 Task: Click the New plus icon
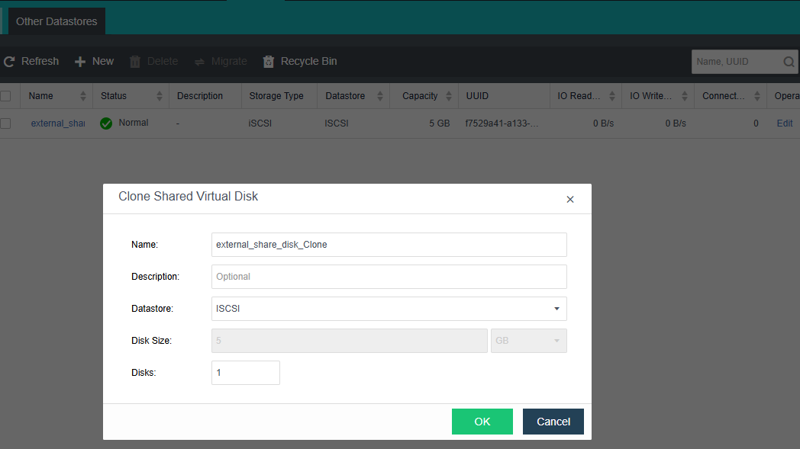click(x=80, y=62)
